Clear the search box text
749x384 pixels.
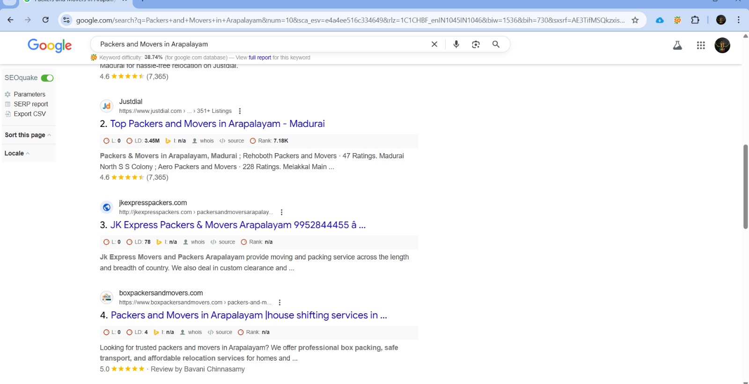point(434,44)
